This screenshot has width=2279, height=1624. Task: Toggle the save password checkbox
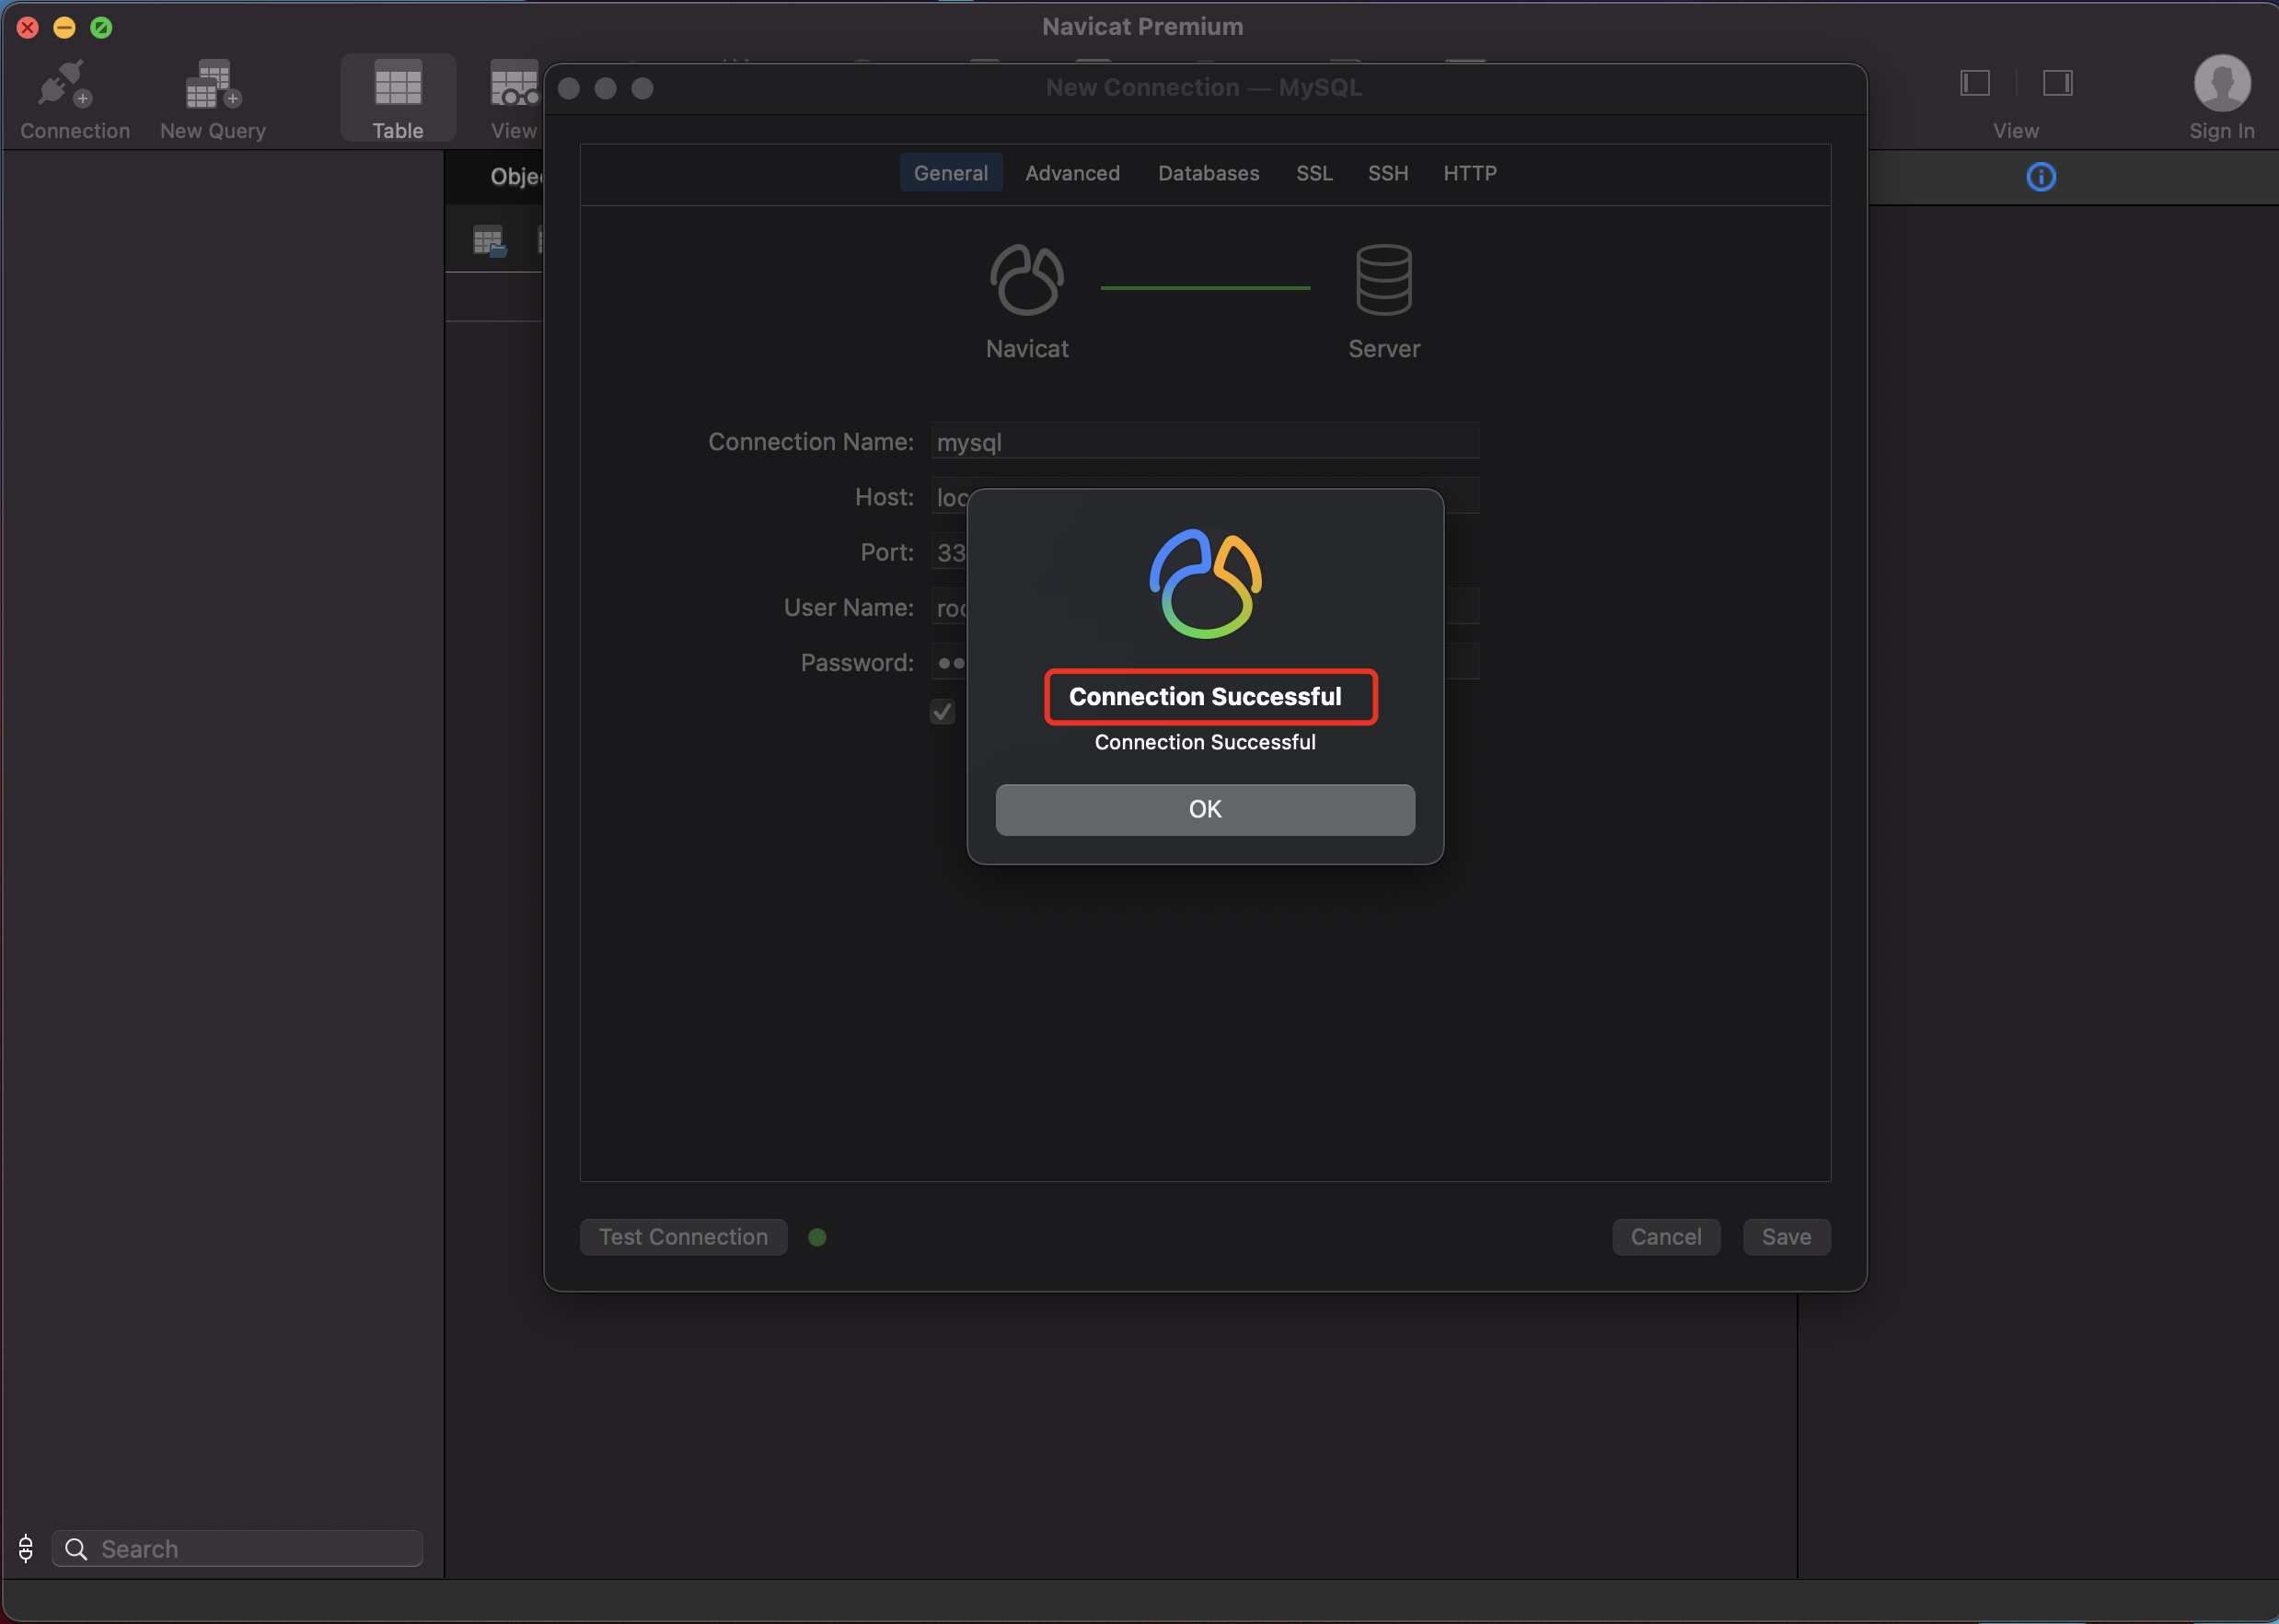942,712
